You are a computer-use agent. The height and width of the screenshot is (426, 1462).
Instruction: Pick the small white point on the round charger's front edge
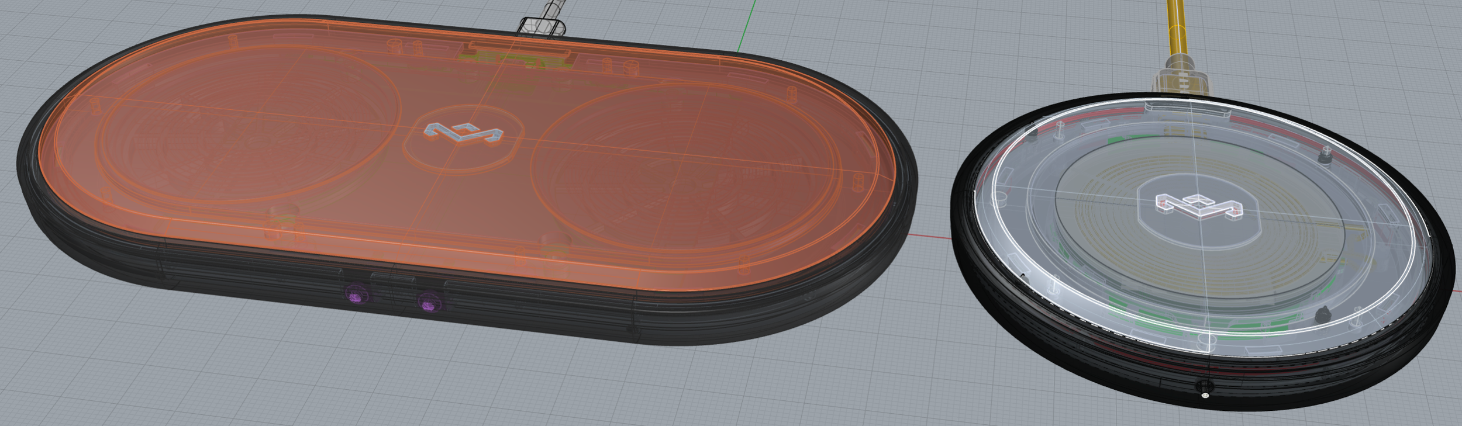1205,396
